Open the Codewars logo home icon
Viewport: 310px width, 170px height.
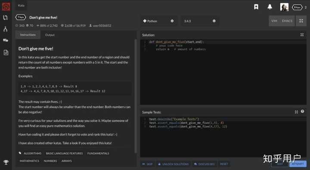(x=6, y=6)
